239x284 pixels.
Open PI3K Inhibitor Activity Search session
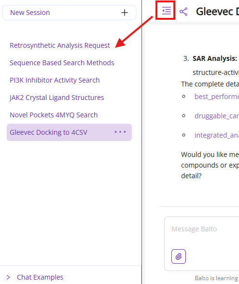coord(55,80)
